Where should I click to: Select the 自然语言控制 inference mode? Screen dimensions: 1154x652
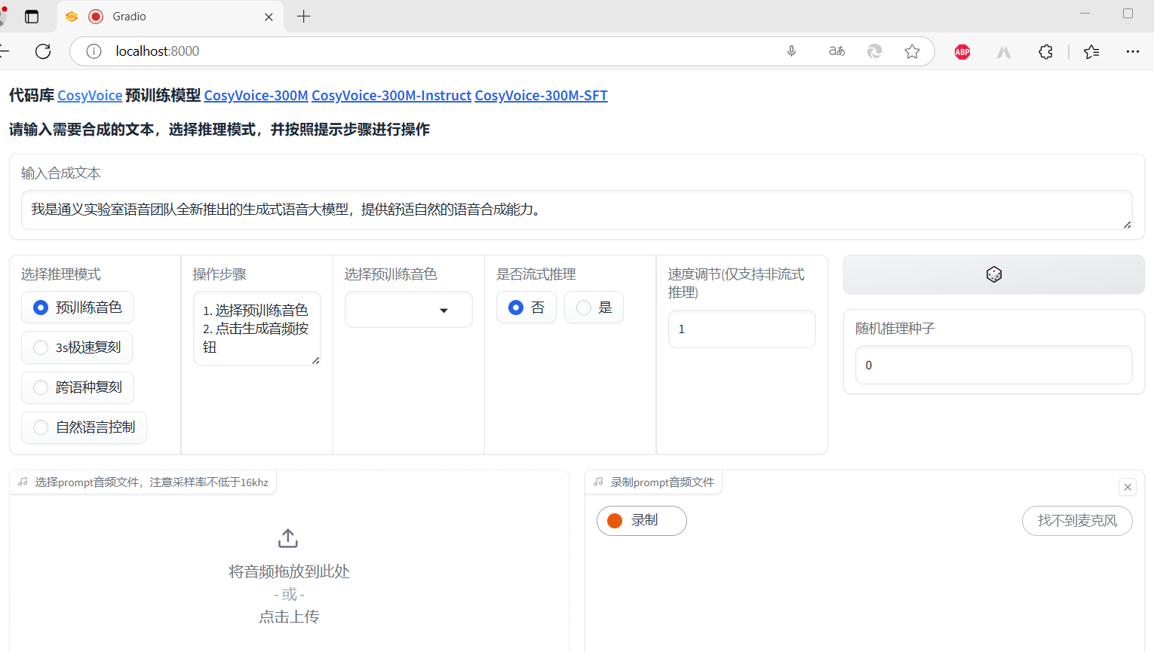[x=84, y=427]
